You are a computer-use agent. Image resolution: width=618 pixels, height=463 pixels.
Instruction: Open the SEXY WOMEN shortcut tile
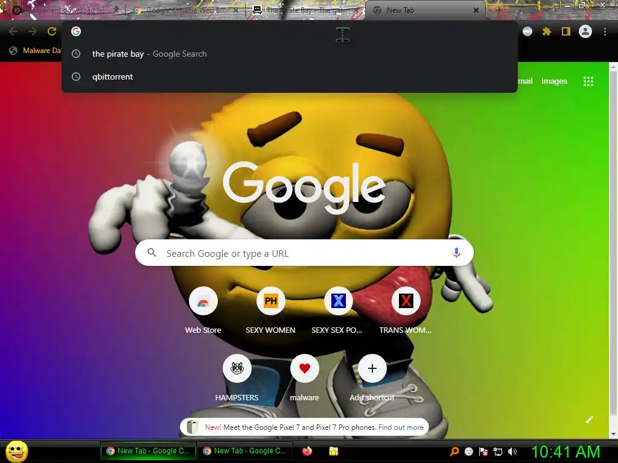[271, 310]
